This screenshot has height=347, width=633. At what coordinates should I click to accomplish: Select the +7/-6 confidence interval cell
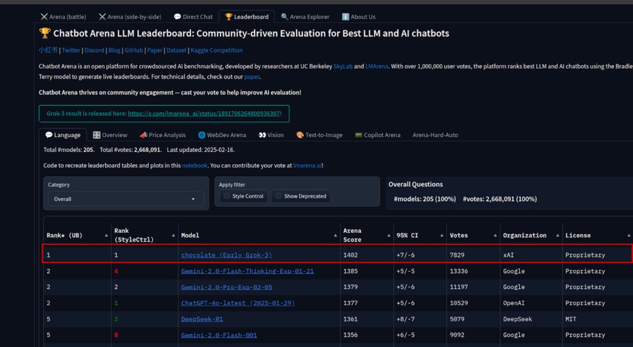tap(420, 255)
